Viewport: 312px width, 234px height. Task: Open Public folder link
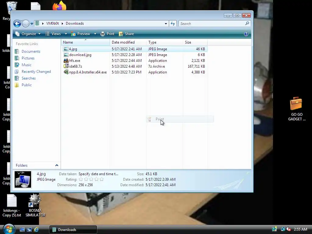(27, 85)
